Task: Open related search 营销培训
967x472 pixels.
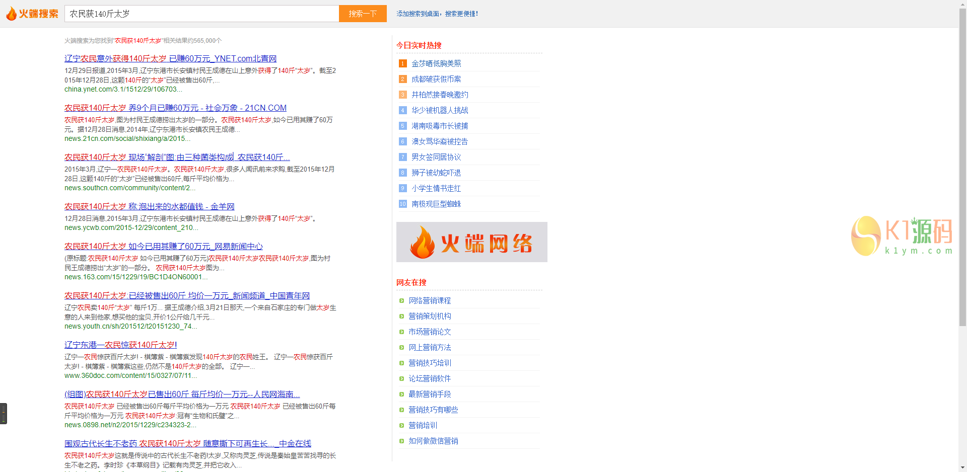Action: (x=423, y=426)
